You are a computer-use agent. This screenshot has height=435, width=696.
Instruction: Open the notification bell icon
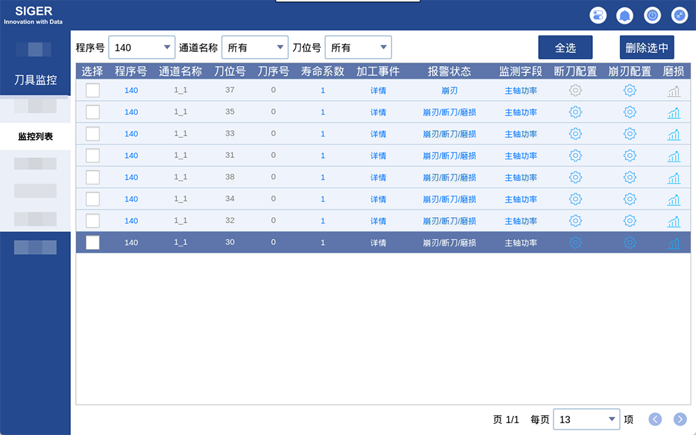coord(625,15)
